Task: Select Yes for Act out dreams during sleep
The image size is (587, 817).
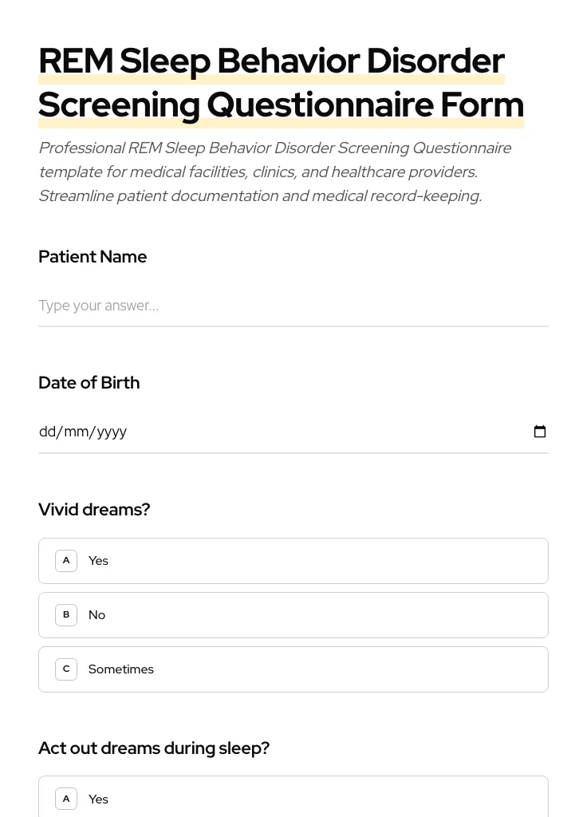Action: click(98, 799)
